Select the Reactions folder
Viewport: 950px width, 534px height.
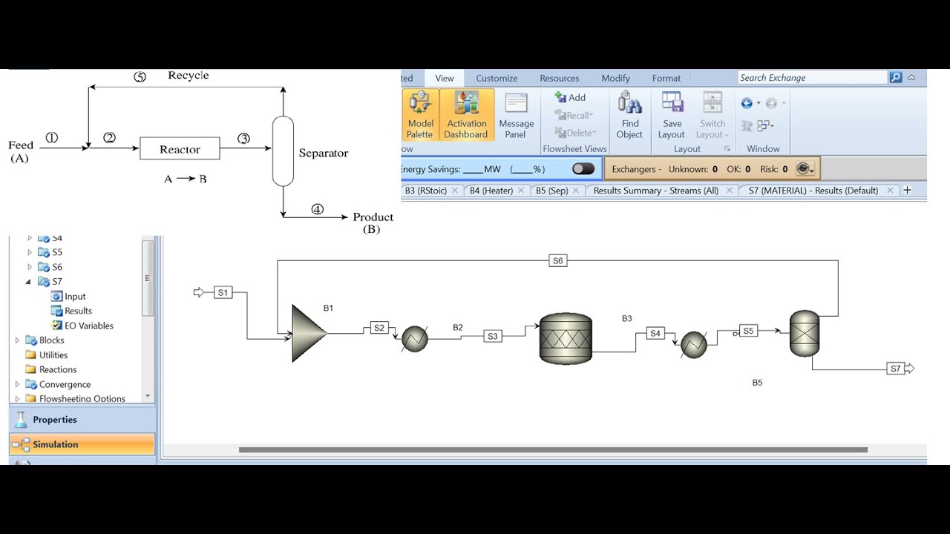(x=50, y=369)
